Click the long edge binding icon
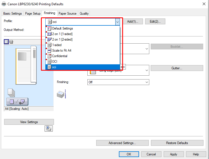Image resolution: width=209 pixels, height=159 pixels. point(93,72)
